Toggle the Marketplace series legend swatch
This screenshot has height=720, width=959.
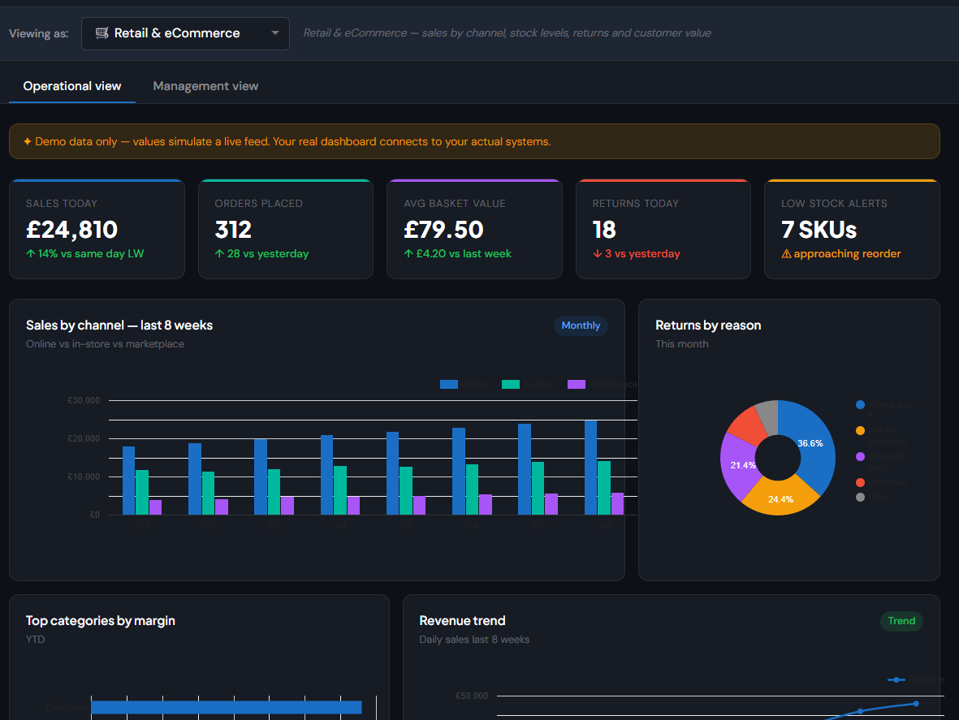click(x=577, y=384)
